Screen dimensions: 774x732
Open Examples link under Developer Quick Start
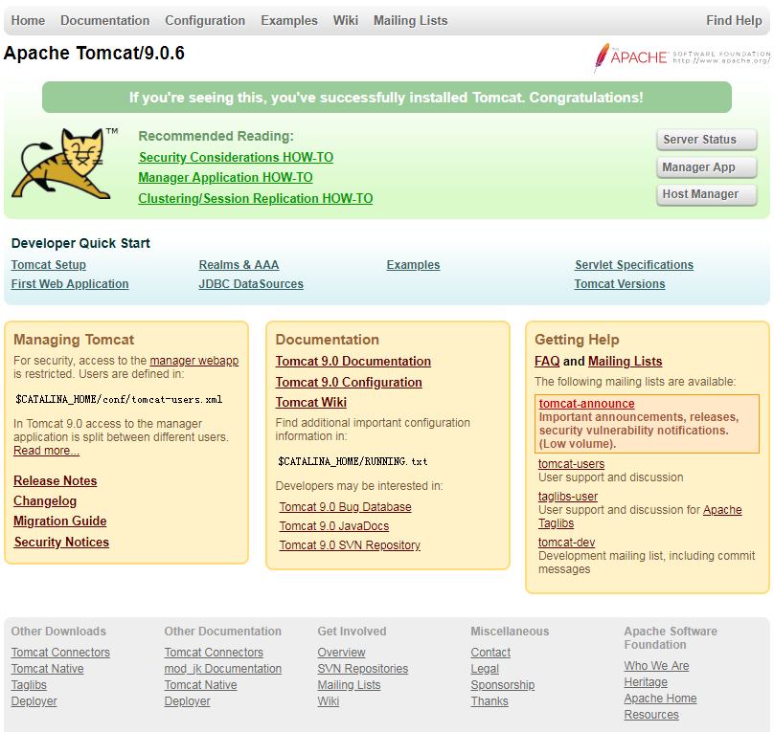click(x=413, y=265)
